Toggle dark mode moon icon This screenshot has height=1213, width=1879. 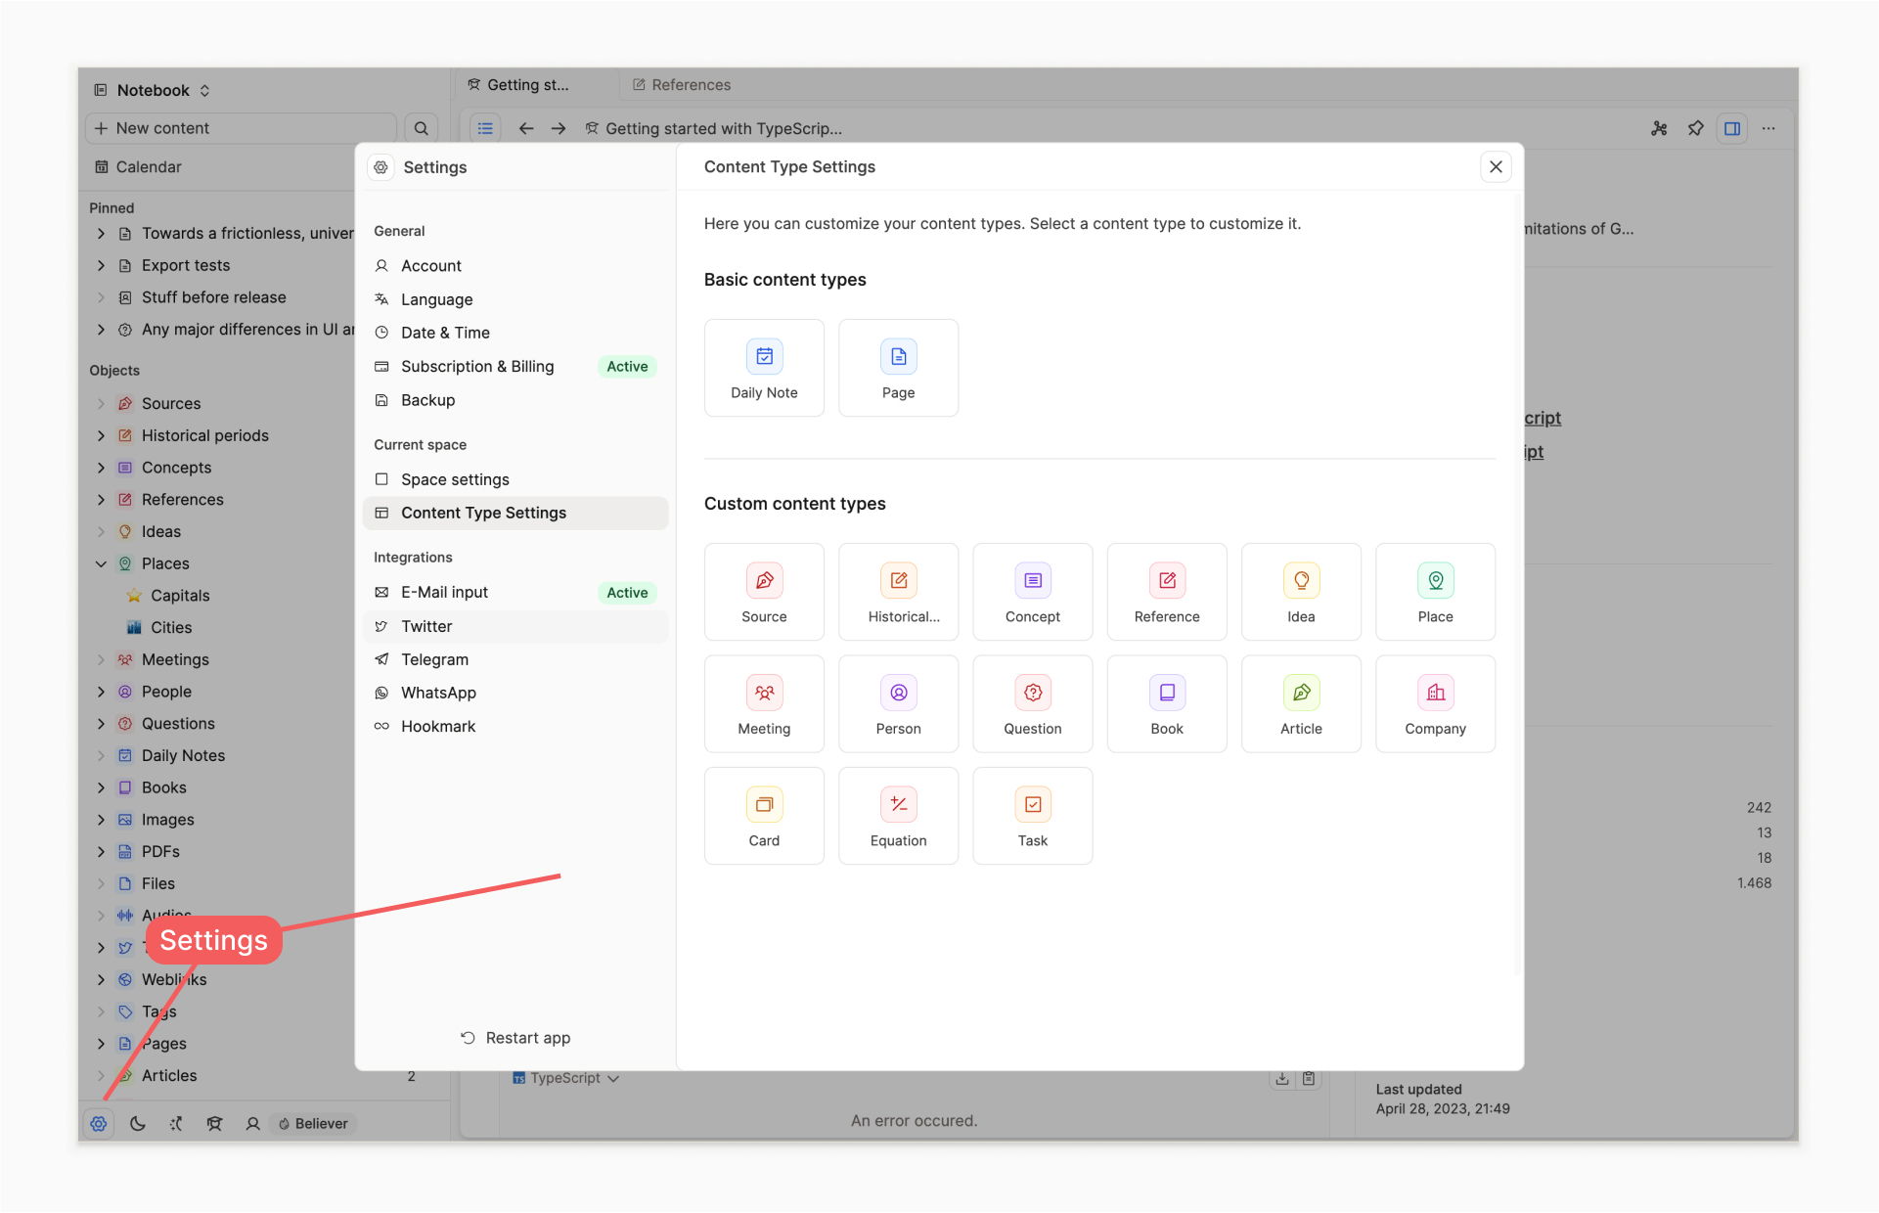138,1124
